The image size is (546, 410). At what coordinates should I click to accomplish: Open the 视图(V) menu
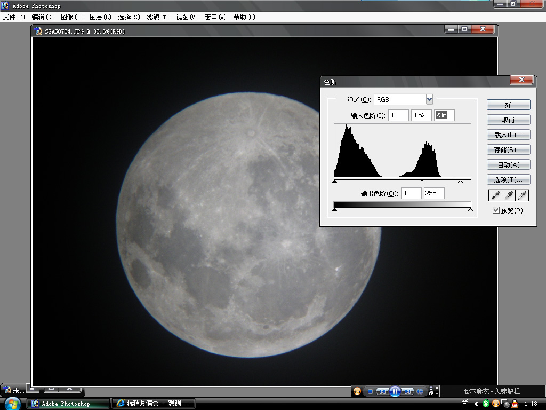187,17
